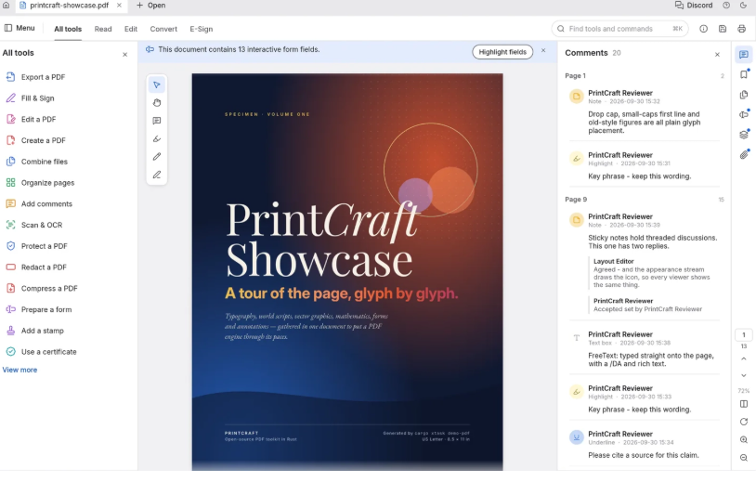Image resolution: width=756 pixels, height=482 pixels.
Task: Go to the Home icon in top bar
Action: [6, 6]
